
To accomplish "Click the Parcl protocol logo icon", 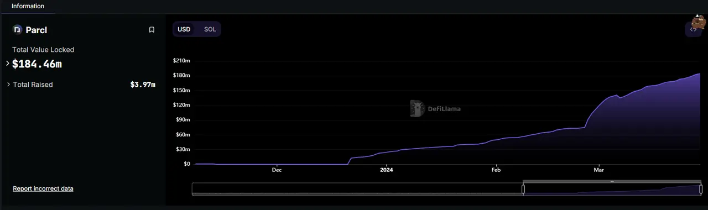I will pyautogui.click(x=17, y=30).
